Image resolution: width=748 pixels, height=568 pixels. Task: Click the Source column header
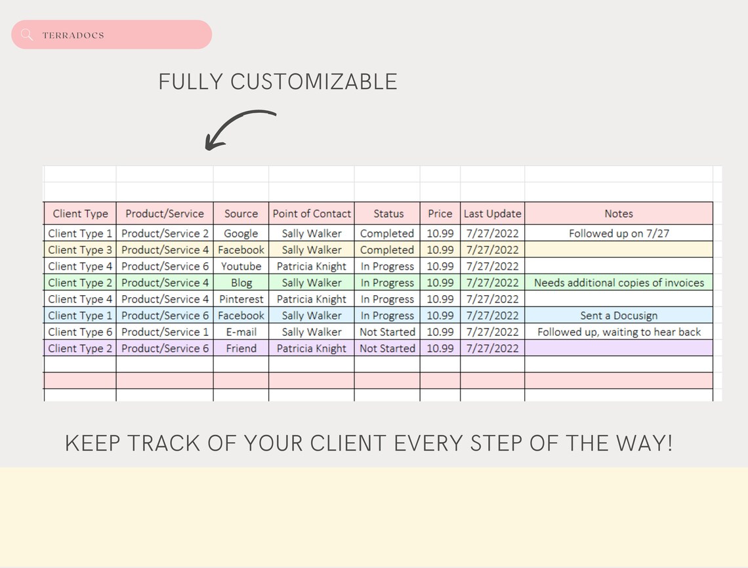(x=241, y=213)
